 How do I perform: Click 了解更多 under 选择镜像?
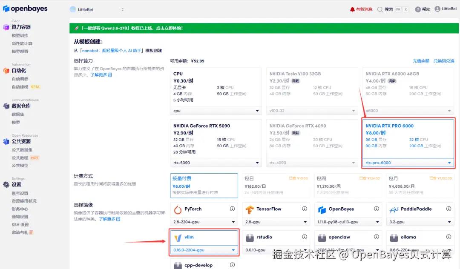click(109, 219)
